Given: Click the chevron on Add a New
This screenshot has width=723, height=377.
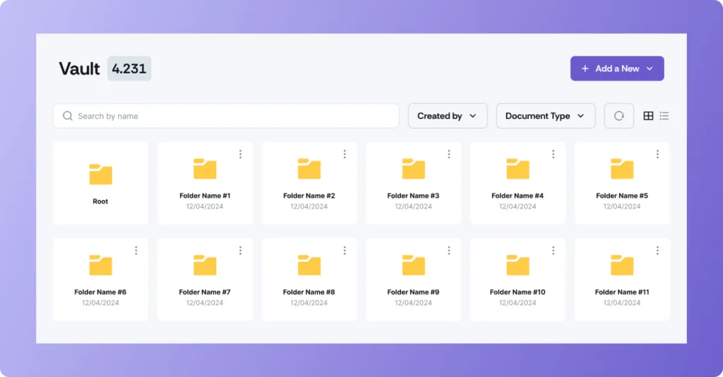Looking at the screenshot, I should 650,68.
